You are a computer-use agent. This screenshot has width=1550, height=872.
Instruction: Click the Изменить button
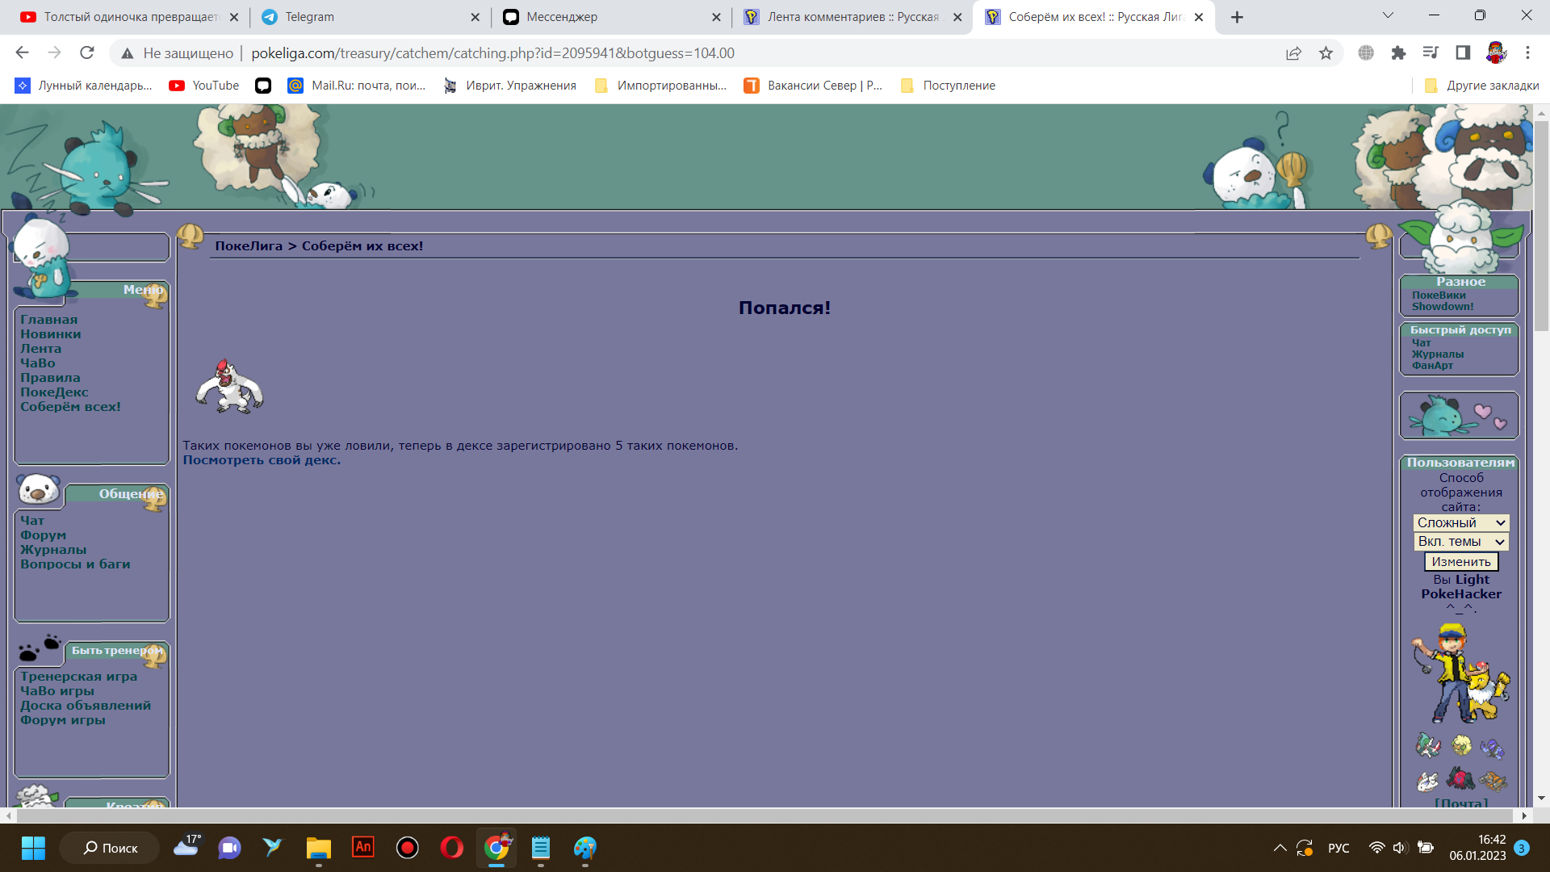coord(1460,562)
